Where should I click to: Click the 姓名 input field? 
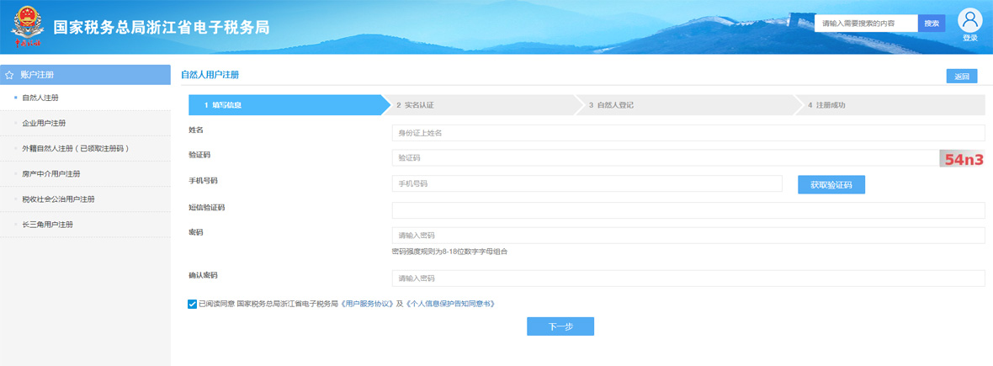pyautogui.click(x=688, y=133)
